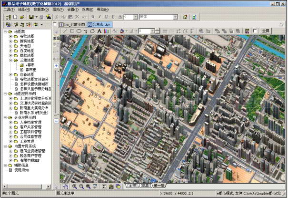The width and height of the screenshot is (288, 198).
Task: Select the text label 'A' tool
Action: click(x=99, y=31)
